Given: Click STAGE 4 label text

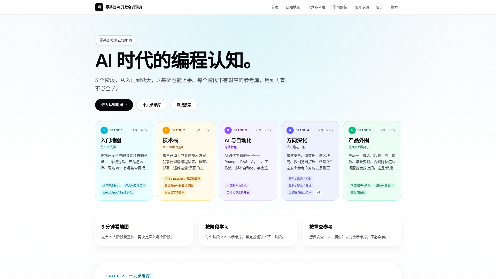Looking at the screenshot, I should [x=302, y=130].
